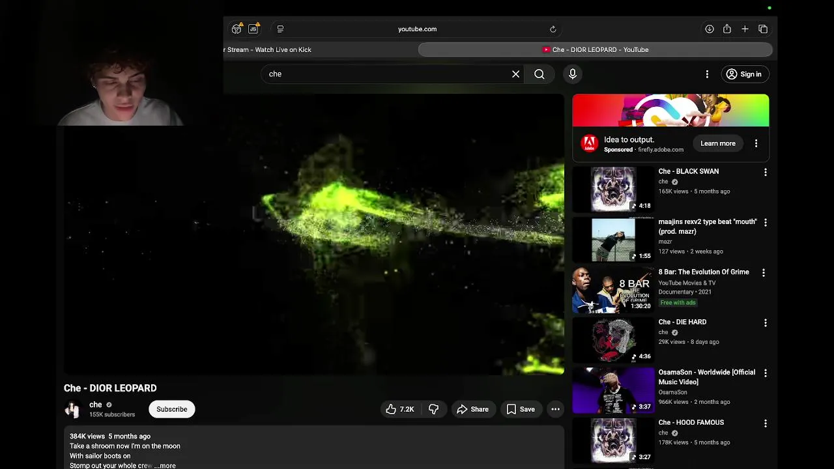834x469 pixels.
Task: Open Che - HOOD FAMOUS thumbnail
Action: (x=613, y=440)
